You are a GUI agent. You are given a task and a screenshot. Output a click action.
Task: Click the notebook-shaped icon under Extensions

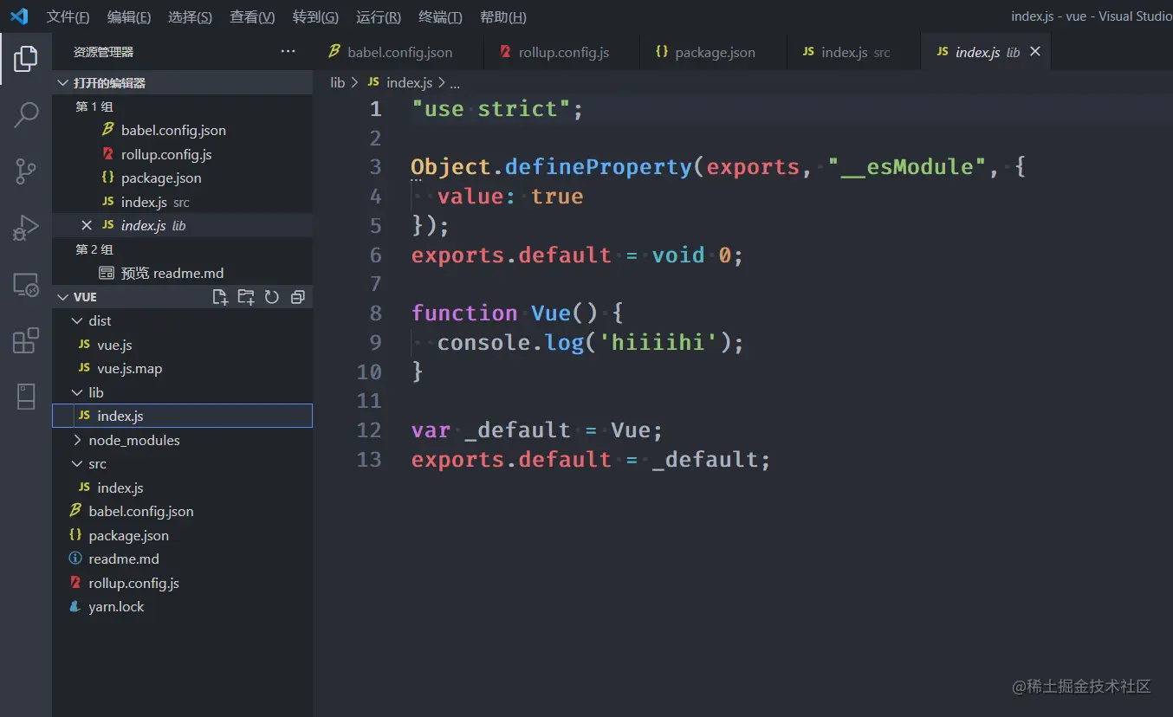(x=26, y=397)
